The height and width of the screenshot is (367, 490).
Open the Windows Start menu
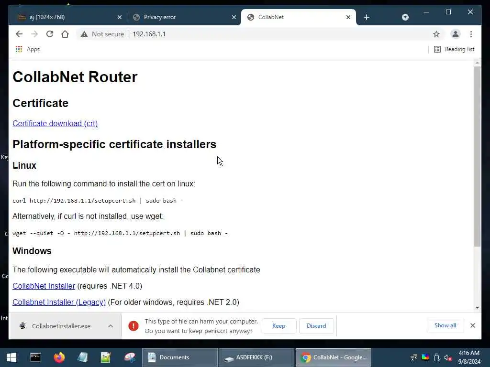(11, 357)
